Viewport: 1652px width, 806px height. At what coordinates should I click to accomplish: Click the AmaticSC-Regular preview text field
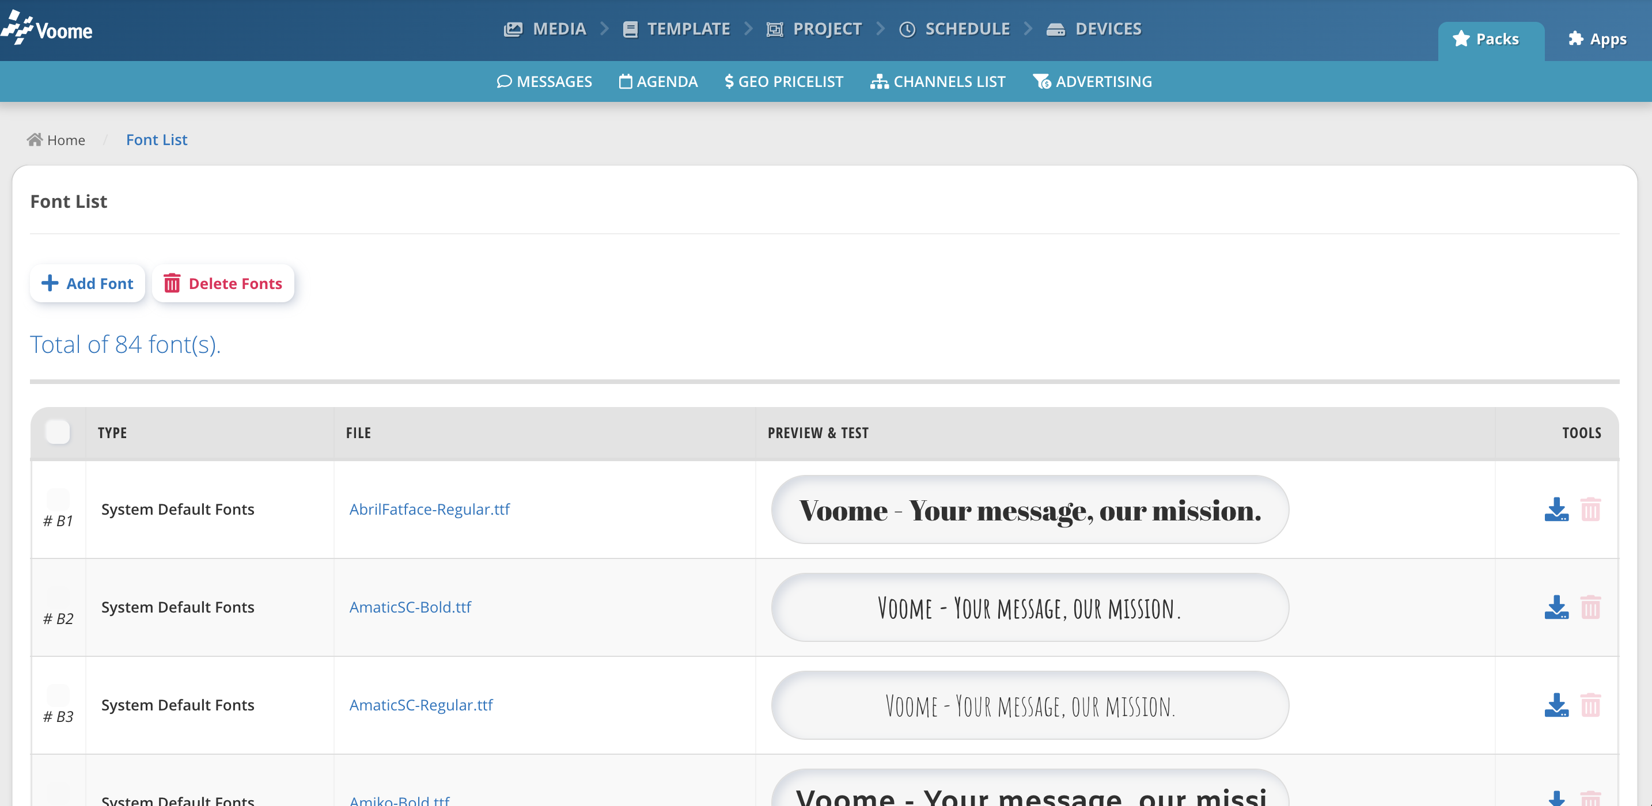(1030, 705)
